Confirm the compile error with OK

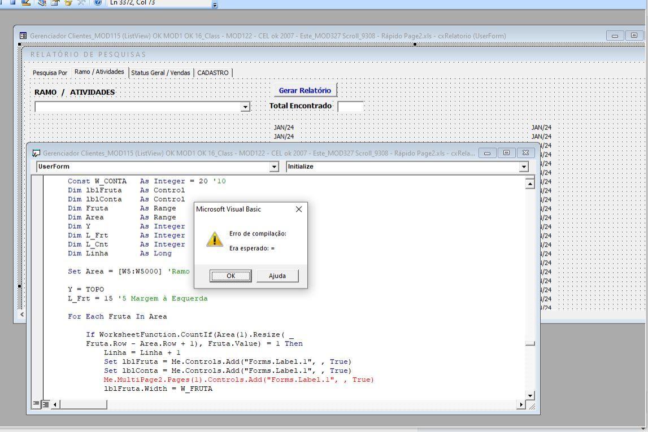point(230,276)
